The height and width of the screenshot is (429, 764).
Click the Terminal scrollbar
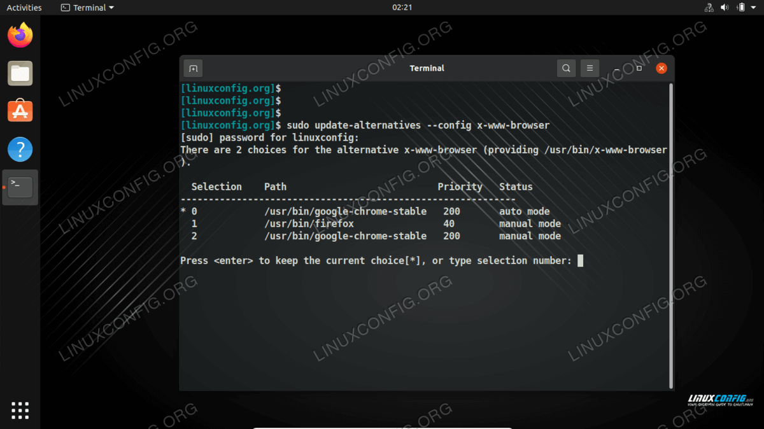[670, 235]
